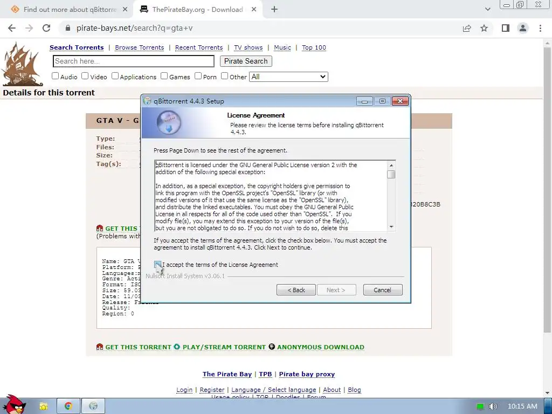Bookmark this page with the star
The height and width of the screenshot is (414, 552).
[x=484, y=28]
